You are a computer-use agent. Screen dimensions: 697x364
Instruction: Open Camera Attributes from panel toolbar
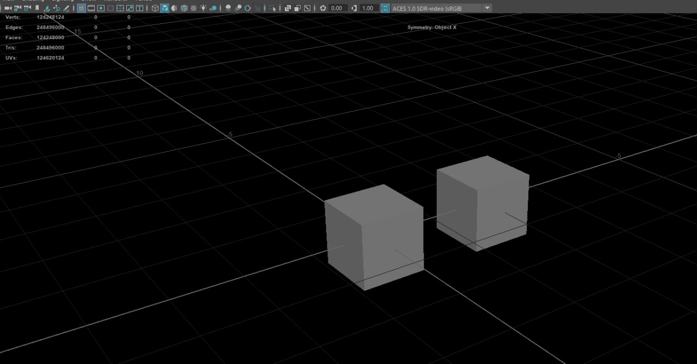(x=27, y=8)
